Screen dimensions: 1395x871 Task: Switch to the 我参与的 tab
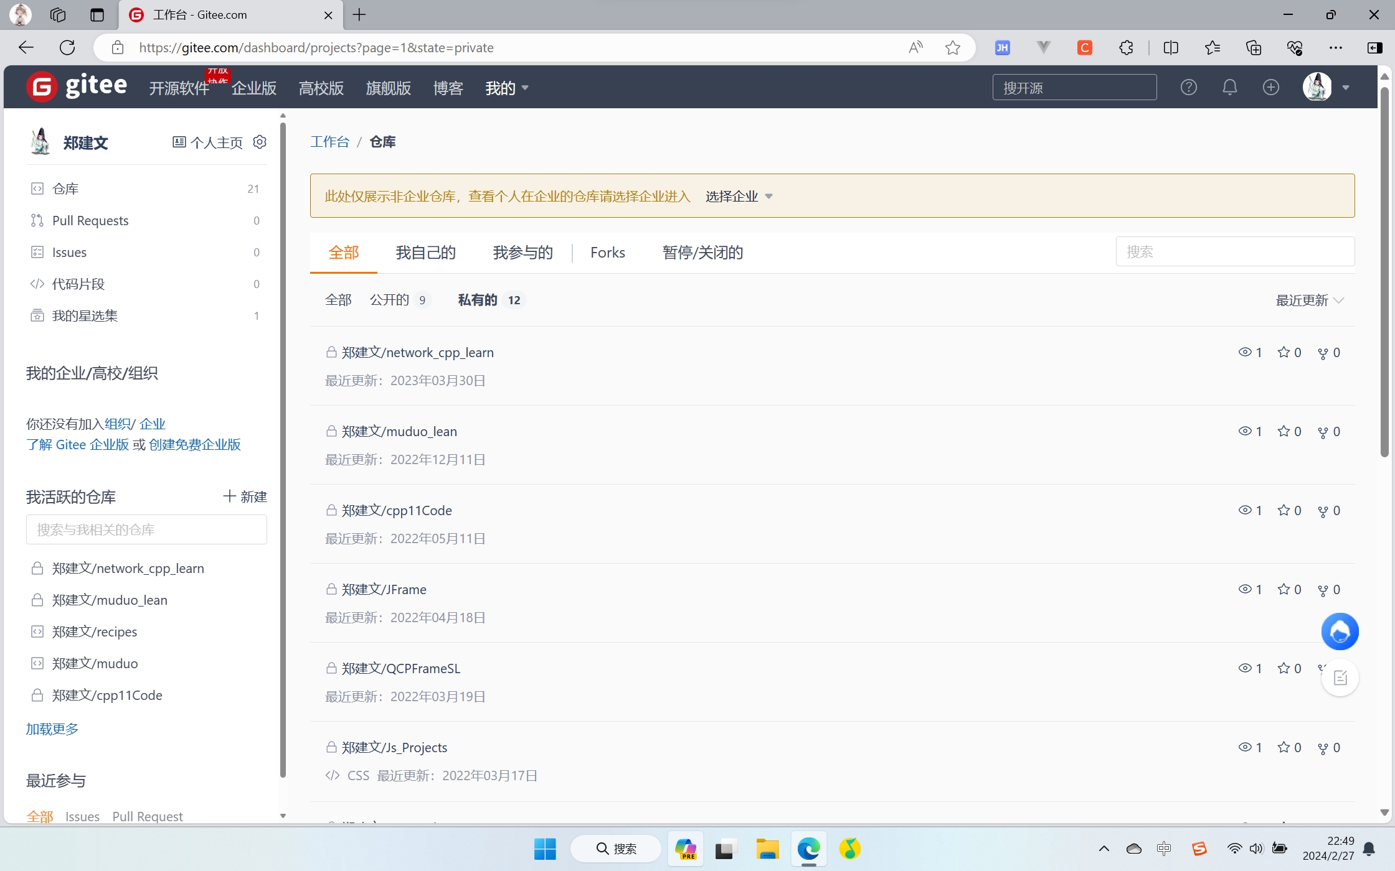pos(523,252)
